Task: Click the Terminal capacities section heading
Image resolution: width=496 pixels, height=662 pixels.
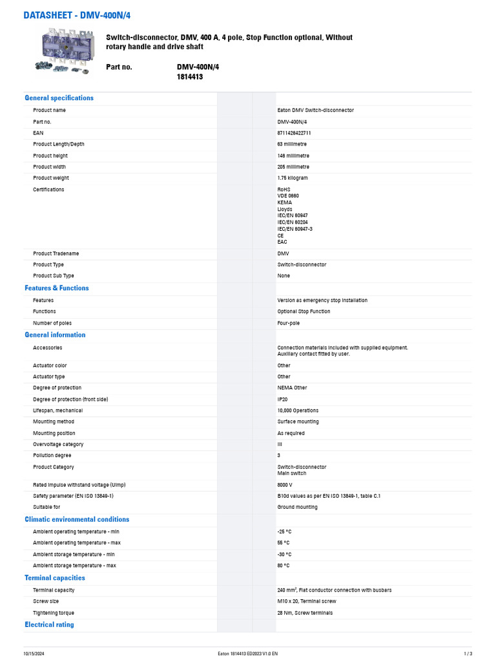Action: (55, 578)
